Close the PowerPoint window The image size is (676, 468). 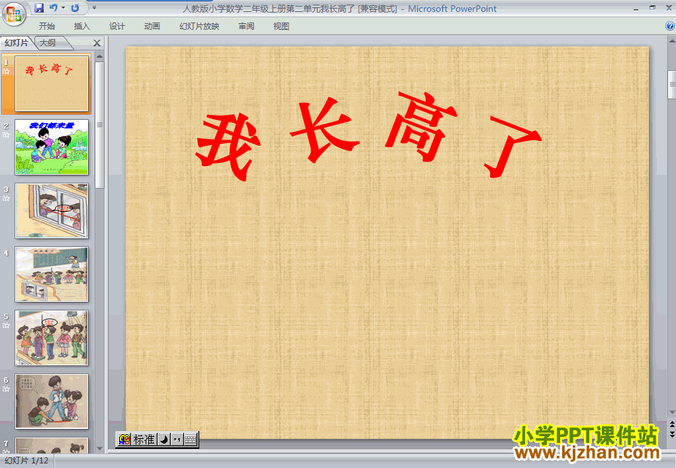click(669, 8)
